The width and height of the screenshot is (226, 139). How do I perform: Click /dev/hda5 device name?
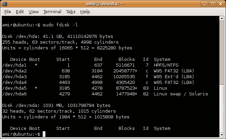pos(14,88)
